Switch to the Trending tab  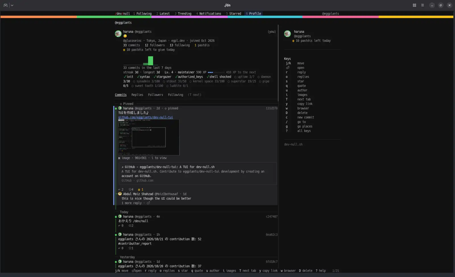[x=183, y=14]
